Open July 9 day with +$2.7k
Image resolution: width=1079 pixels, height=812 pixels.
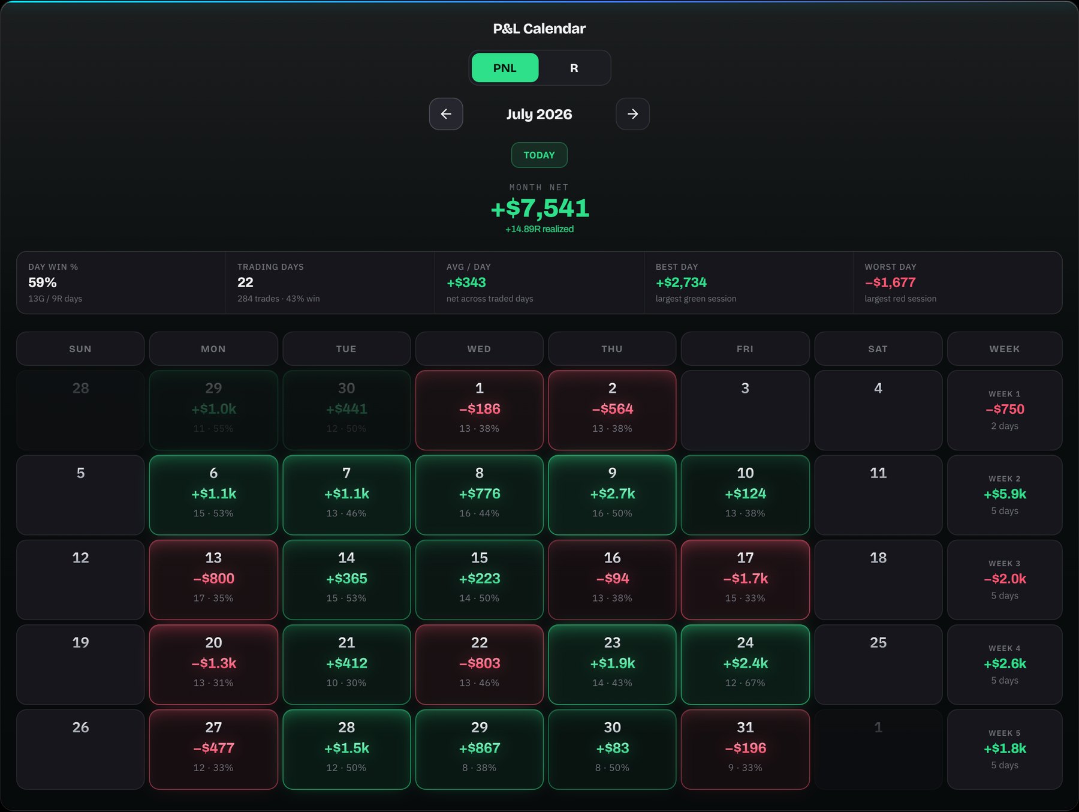[612, 495]
